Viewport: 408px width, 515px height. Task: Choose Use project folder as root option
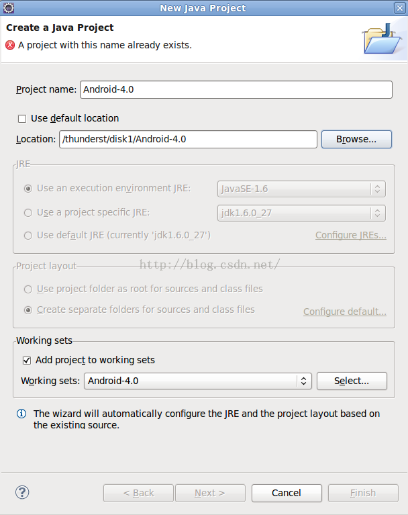point(28,289)
